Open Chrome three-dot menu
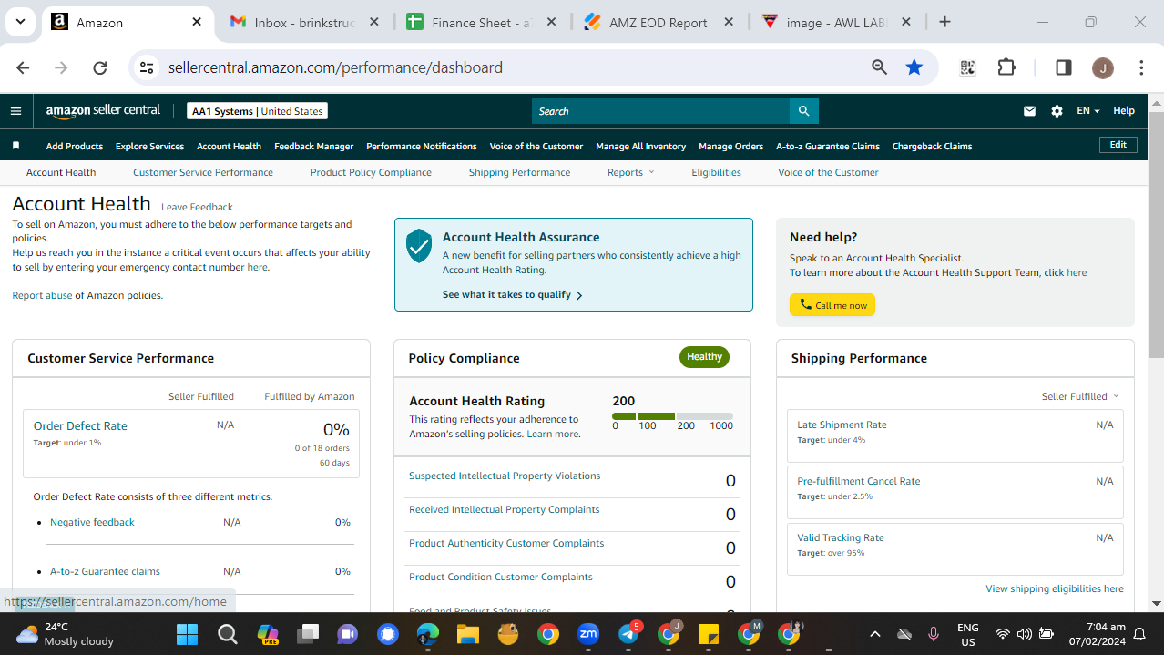This screenshot has width=1164, height=655. [x=1141, y=67]
